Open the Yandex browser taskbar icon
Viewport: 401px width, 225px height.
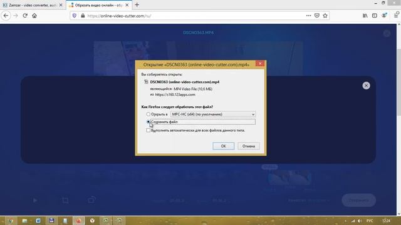click(x=92, y=221)
